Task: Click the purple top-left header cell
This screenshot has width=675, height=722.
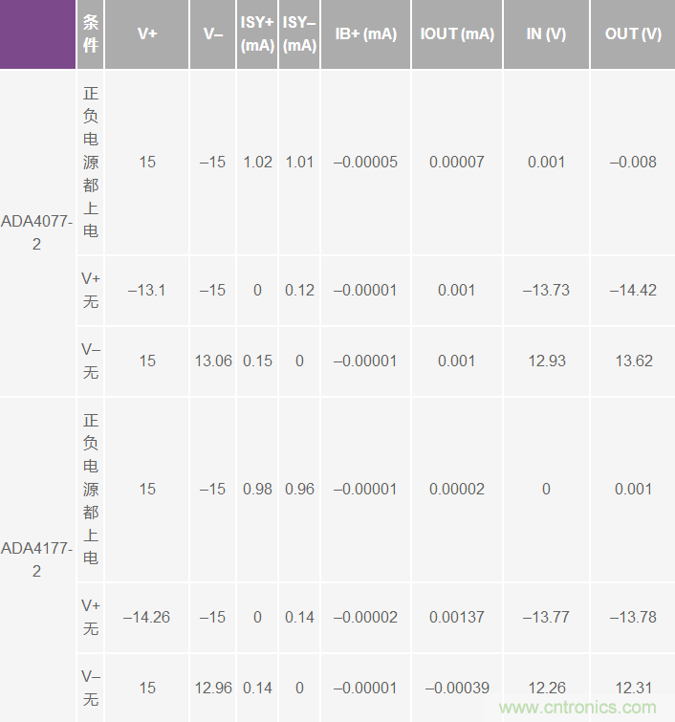Action: pyautogui.click(x=37, y=34)
